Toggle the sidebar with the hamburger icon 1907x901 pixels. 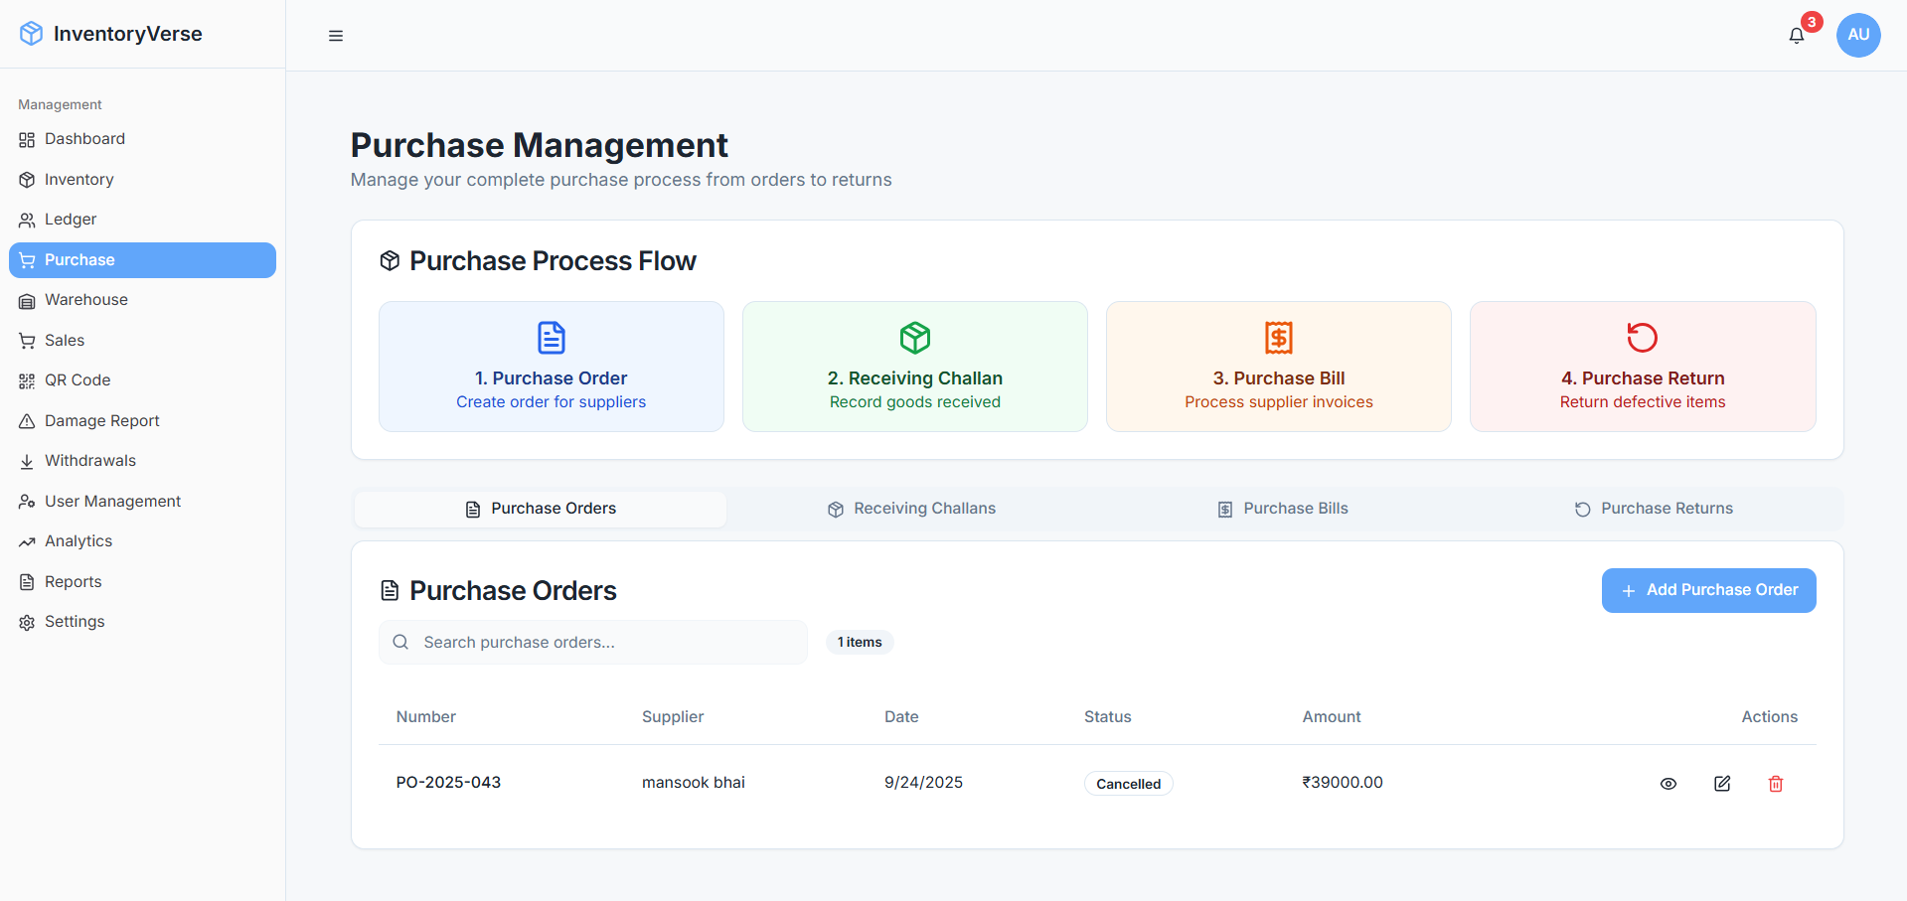click(335, 36)
